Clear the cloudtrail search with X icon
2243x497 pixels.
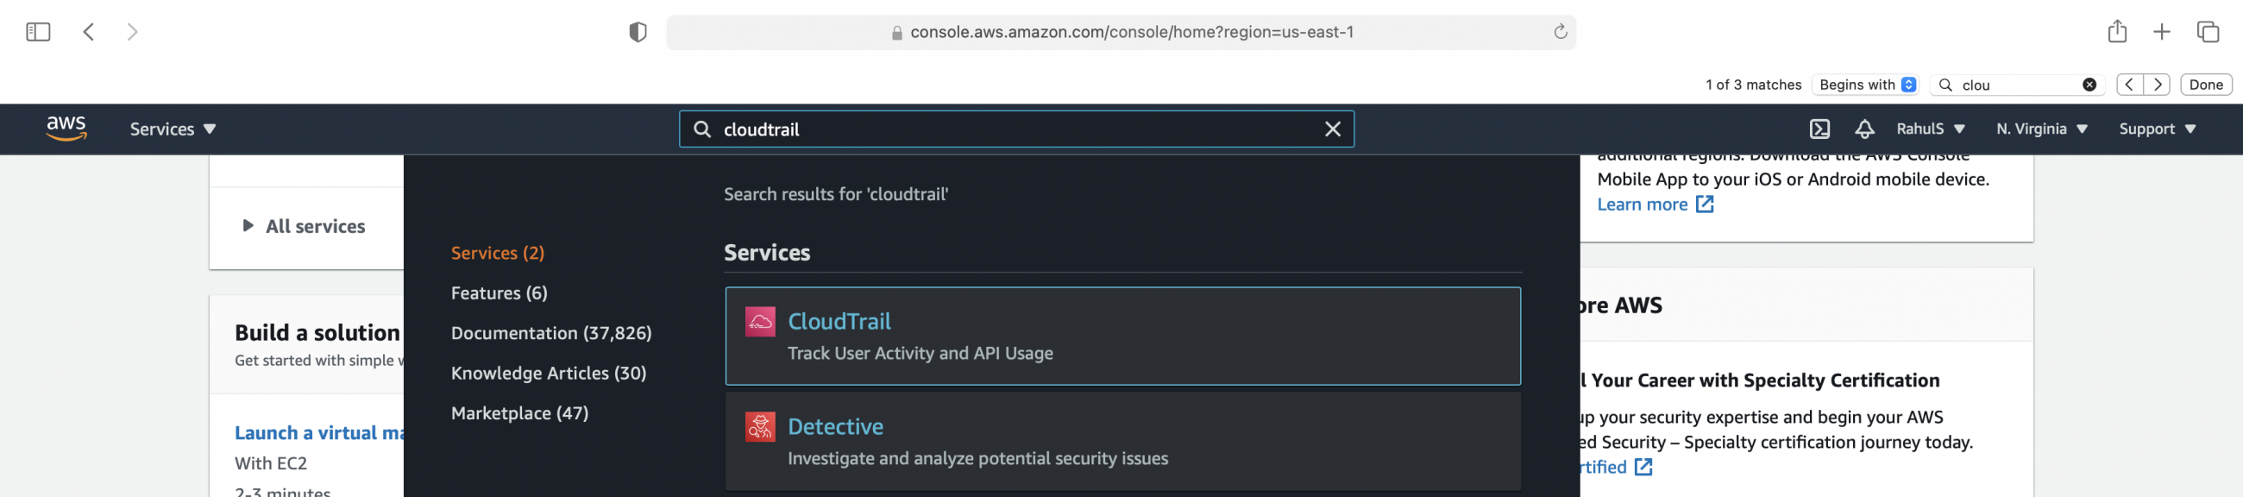coord(1332,129)
